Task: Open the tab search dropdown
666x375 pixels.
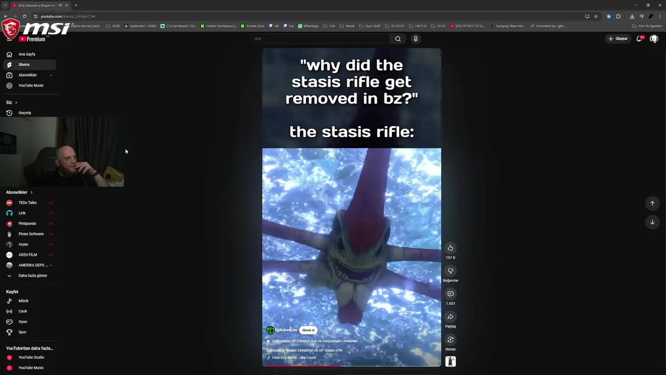Action: (x=5, y=5)
